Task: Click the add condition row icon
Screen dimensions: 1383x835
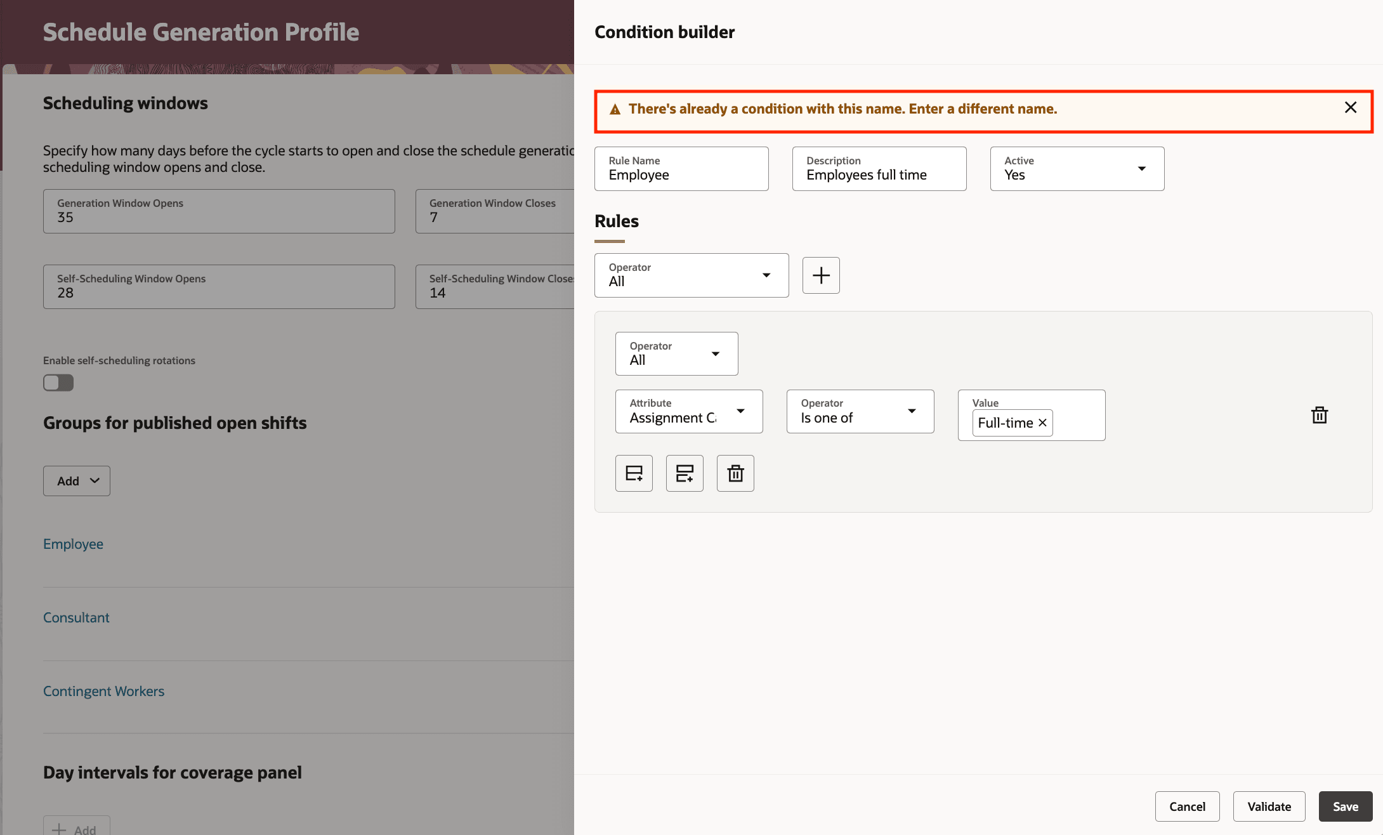Action: (634, 473)
